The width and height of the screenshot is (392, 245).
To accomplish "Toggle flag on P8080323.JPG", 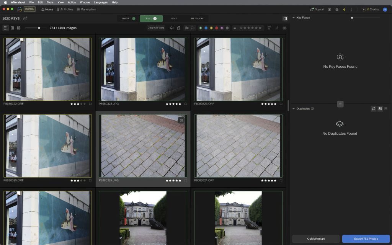I will (x=186, y=104).
